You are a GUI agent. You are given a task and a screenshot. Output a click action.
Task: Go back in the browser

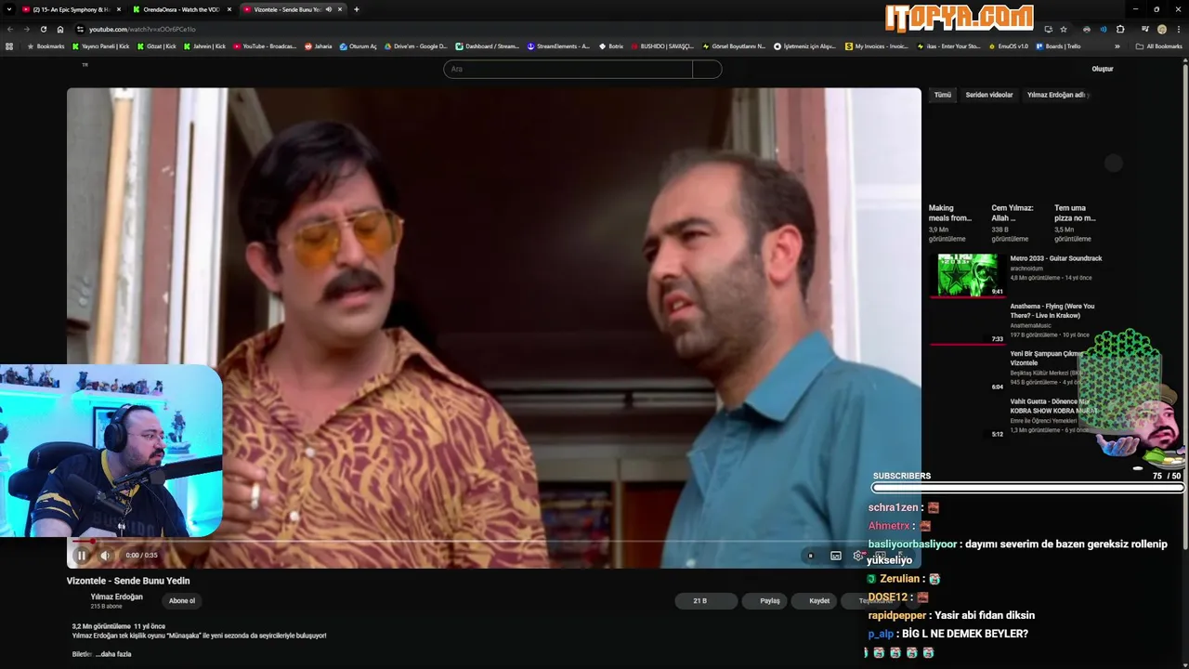10,29
